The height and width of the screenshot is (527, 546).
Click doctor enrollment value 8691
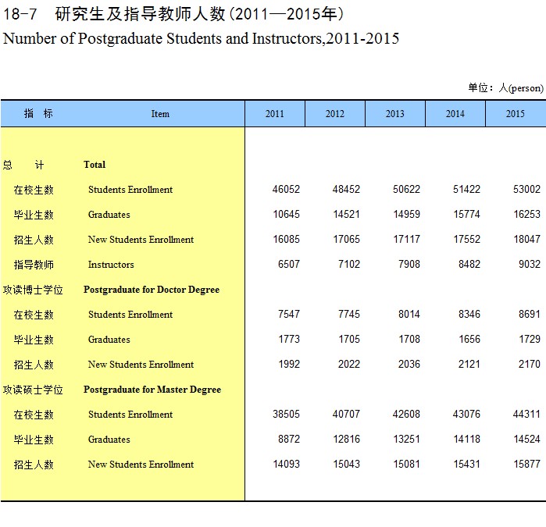(x=530, y=314)
